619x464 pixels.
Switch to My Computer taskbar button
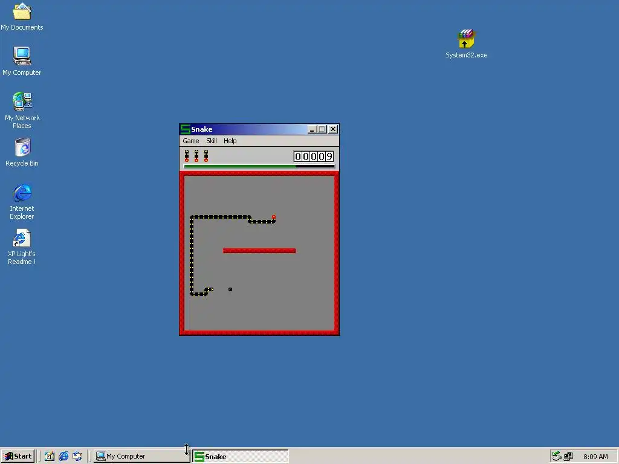click(142, 456)
